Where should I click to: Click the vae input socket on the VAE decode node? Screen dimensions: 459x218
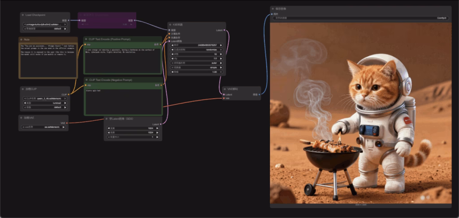click(x=224, y=98)
